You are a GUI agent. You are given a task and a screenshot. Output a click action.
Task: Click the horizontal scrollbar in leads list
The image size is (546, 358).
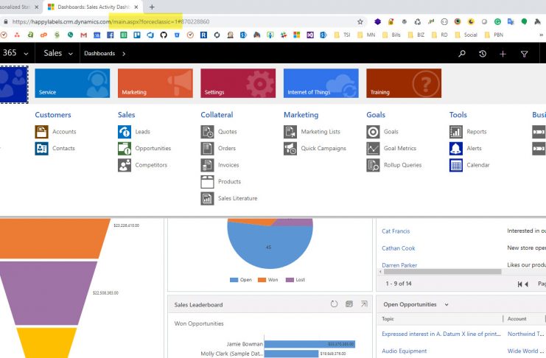pos(442,272)
